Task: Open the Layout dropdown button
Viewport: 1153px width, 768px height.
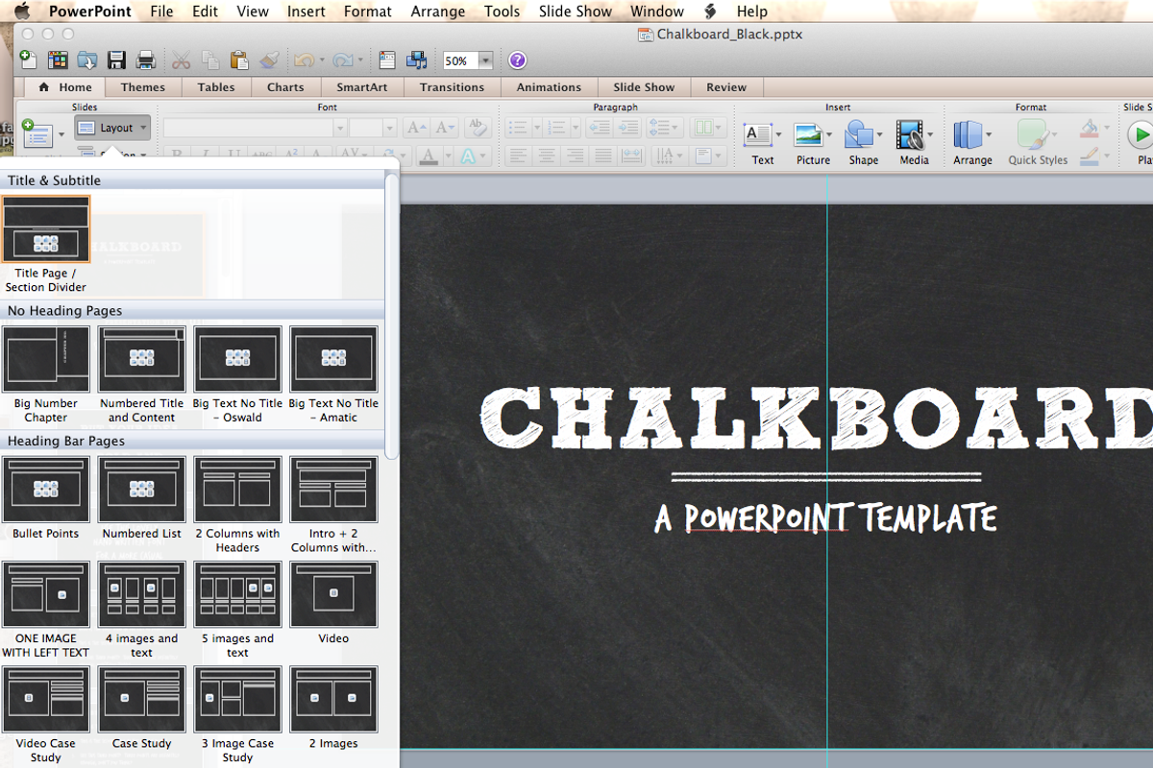Action: point(112,128)
